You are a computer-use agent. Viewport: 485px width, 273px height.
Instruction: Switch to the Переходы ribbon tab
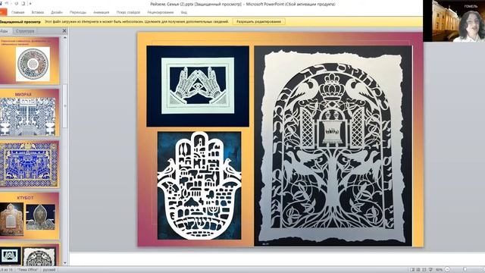pyautogui.click(x=77, y=12)
